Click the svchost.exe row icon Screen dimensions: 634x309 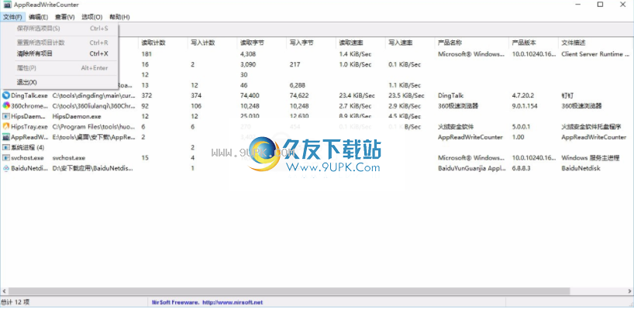5,157
